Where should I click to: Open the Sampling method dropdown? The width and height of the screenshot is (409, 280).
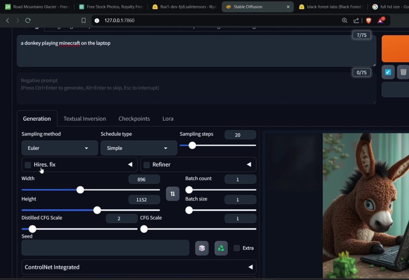click(x=60, y=148)
